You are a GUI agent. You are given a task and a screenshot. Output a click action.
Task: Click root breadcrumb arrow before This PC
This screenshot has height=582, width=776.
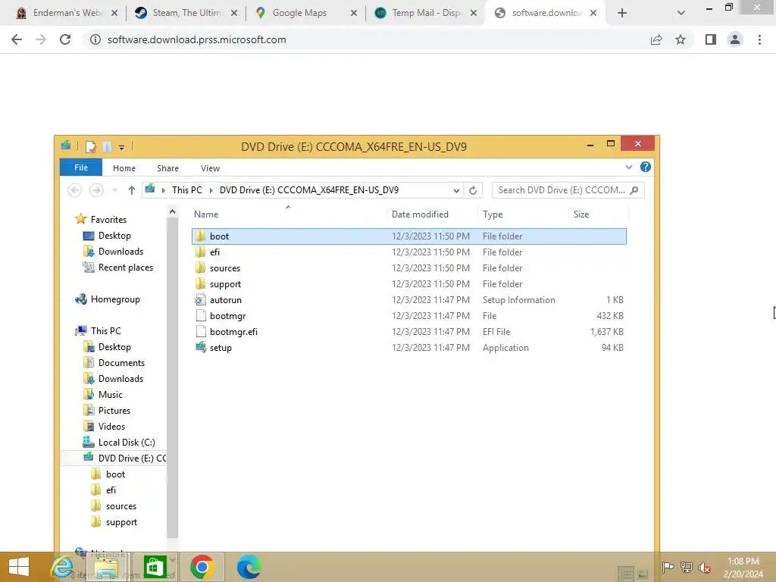[164, 190]
